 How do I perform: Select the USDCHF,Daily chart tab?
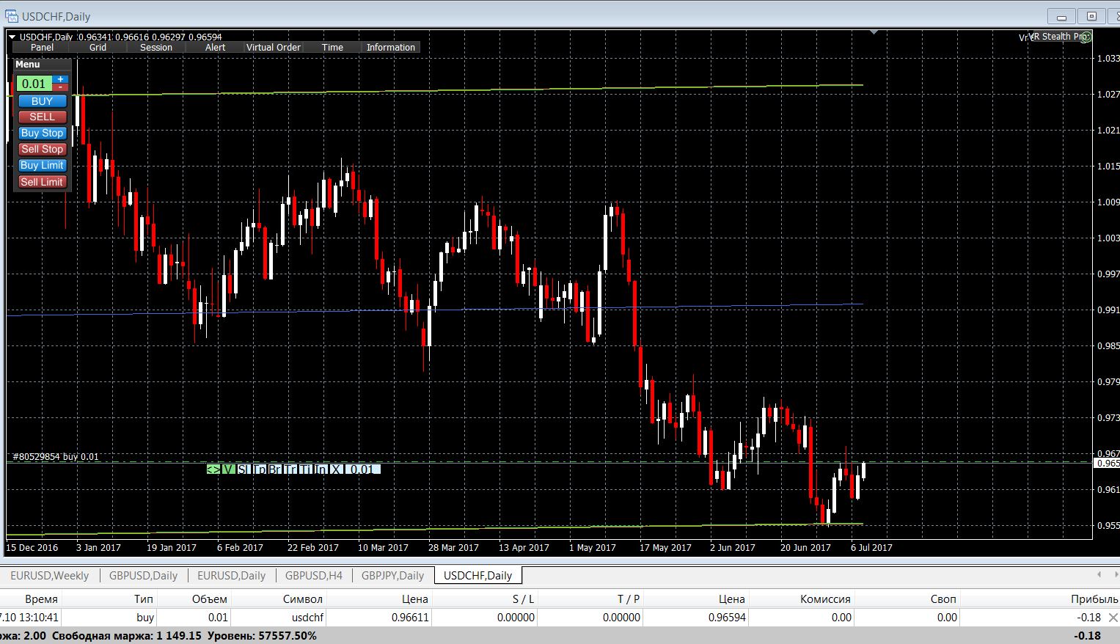click(x=478, y=576)
